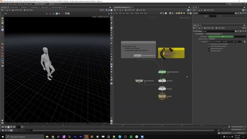Select the gravity1 node
Screen dimensions: 247x139
click(162, 81)
